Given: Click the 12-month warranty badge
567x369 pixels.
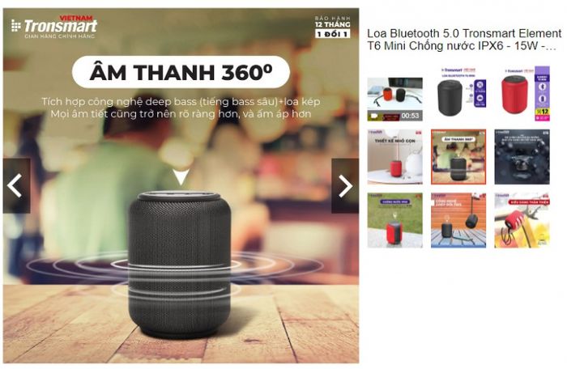Looking at the screenshot, I should (332, 27).
